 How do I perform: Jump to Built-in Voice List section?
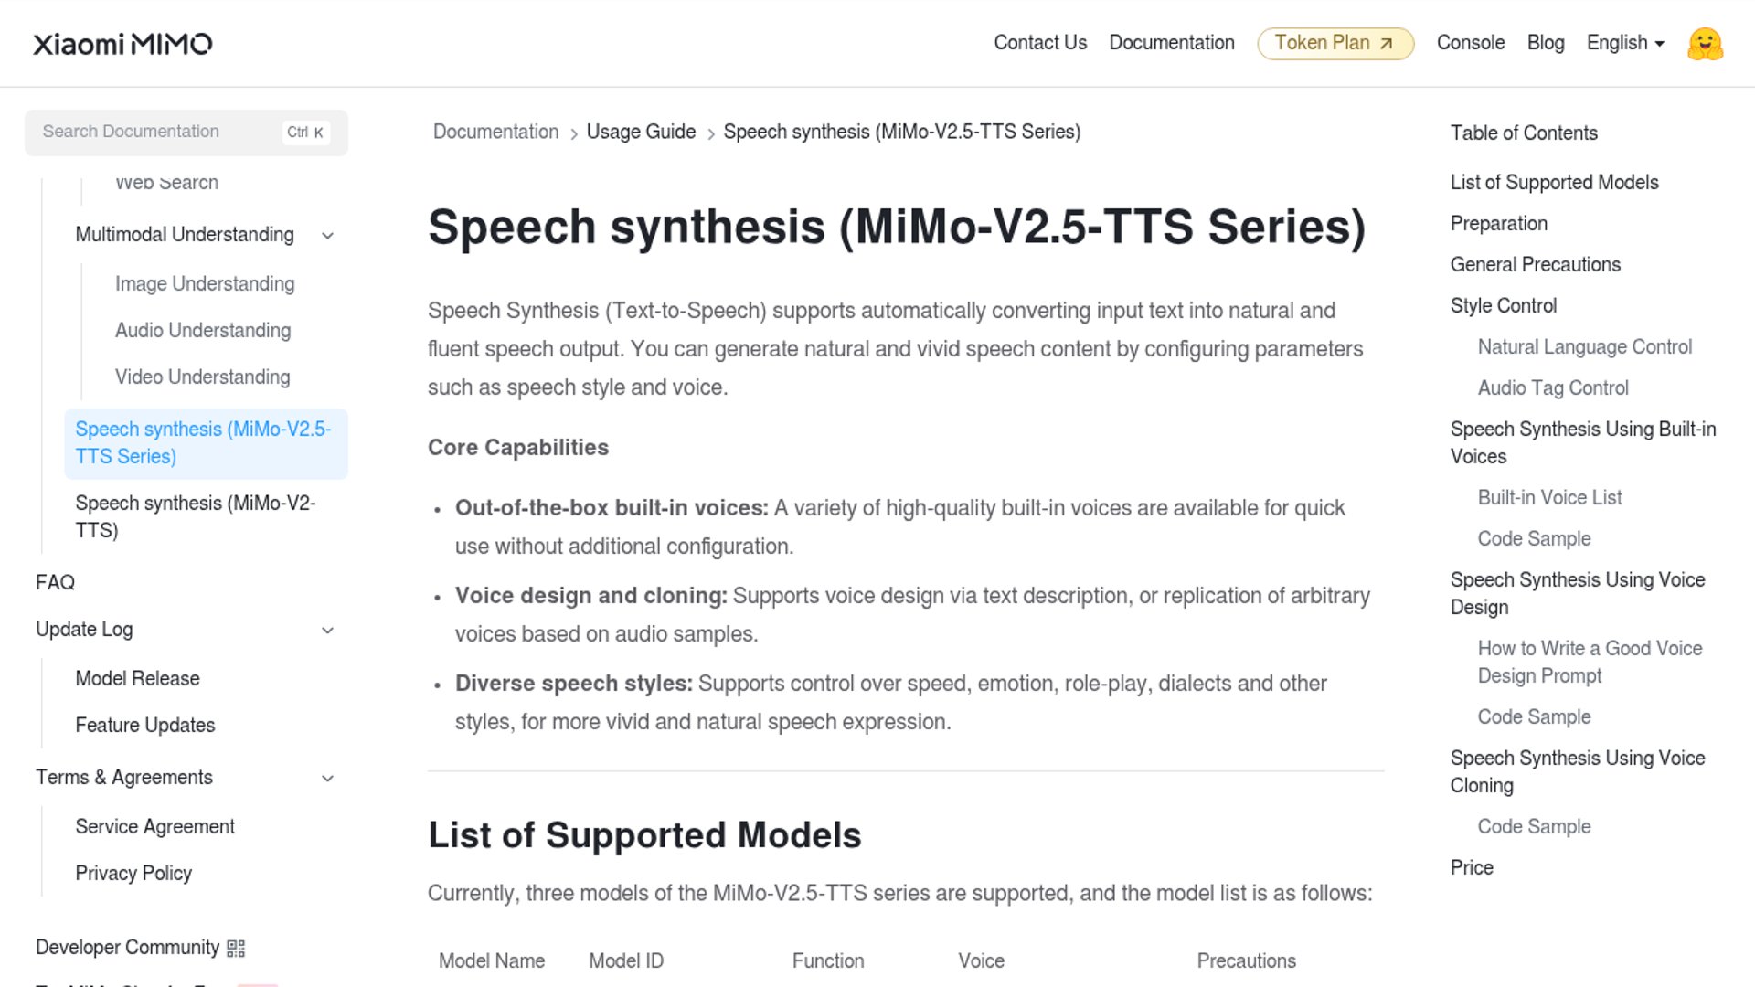tap(1549, 498)
